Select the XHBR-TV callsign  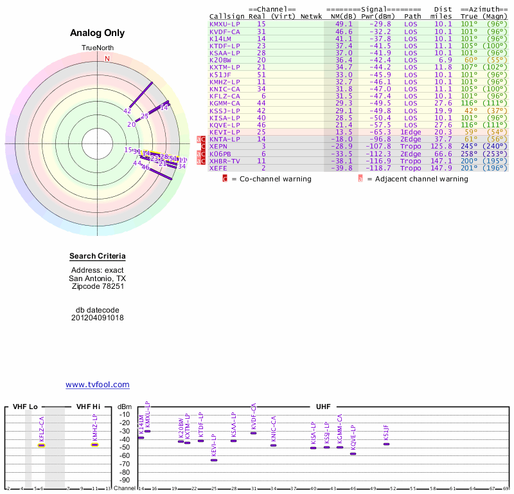224,161
